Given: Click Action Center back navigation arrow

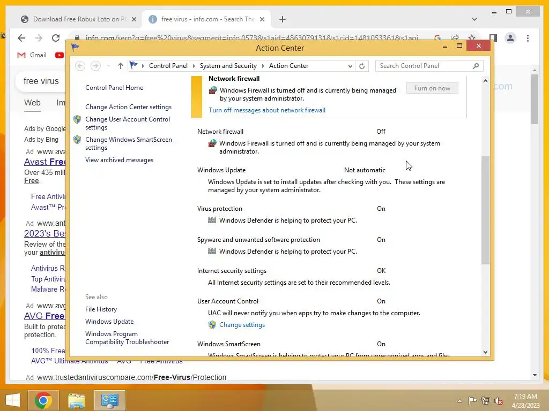Looking at the screenshot, I should pyautogui.click(x=80, y=66).
